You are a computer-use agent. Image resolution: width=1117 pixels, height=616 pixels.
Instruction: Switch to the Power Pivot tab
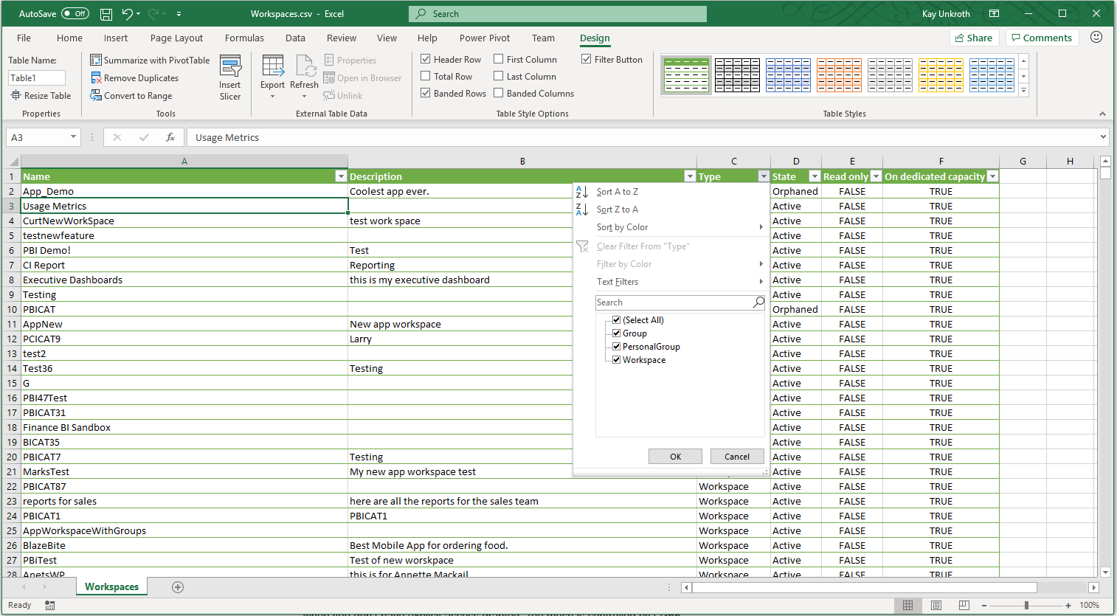coord(484,38)
